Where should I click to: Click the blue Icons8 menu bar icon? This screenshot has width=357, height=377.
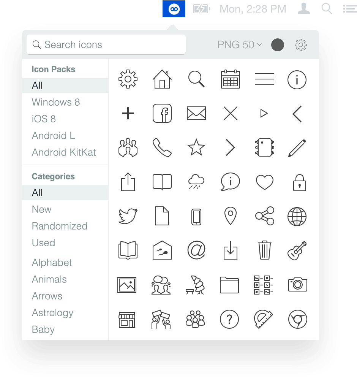click(174, 9)
